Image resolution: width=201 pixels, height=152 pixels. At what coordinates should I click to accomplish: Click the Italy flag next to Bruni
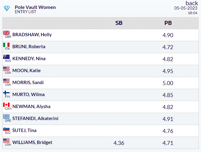click(6, 45)
